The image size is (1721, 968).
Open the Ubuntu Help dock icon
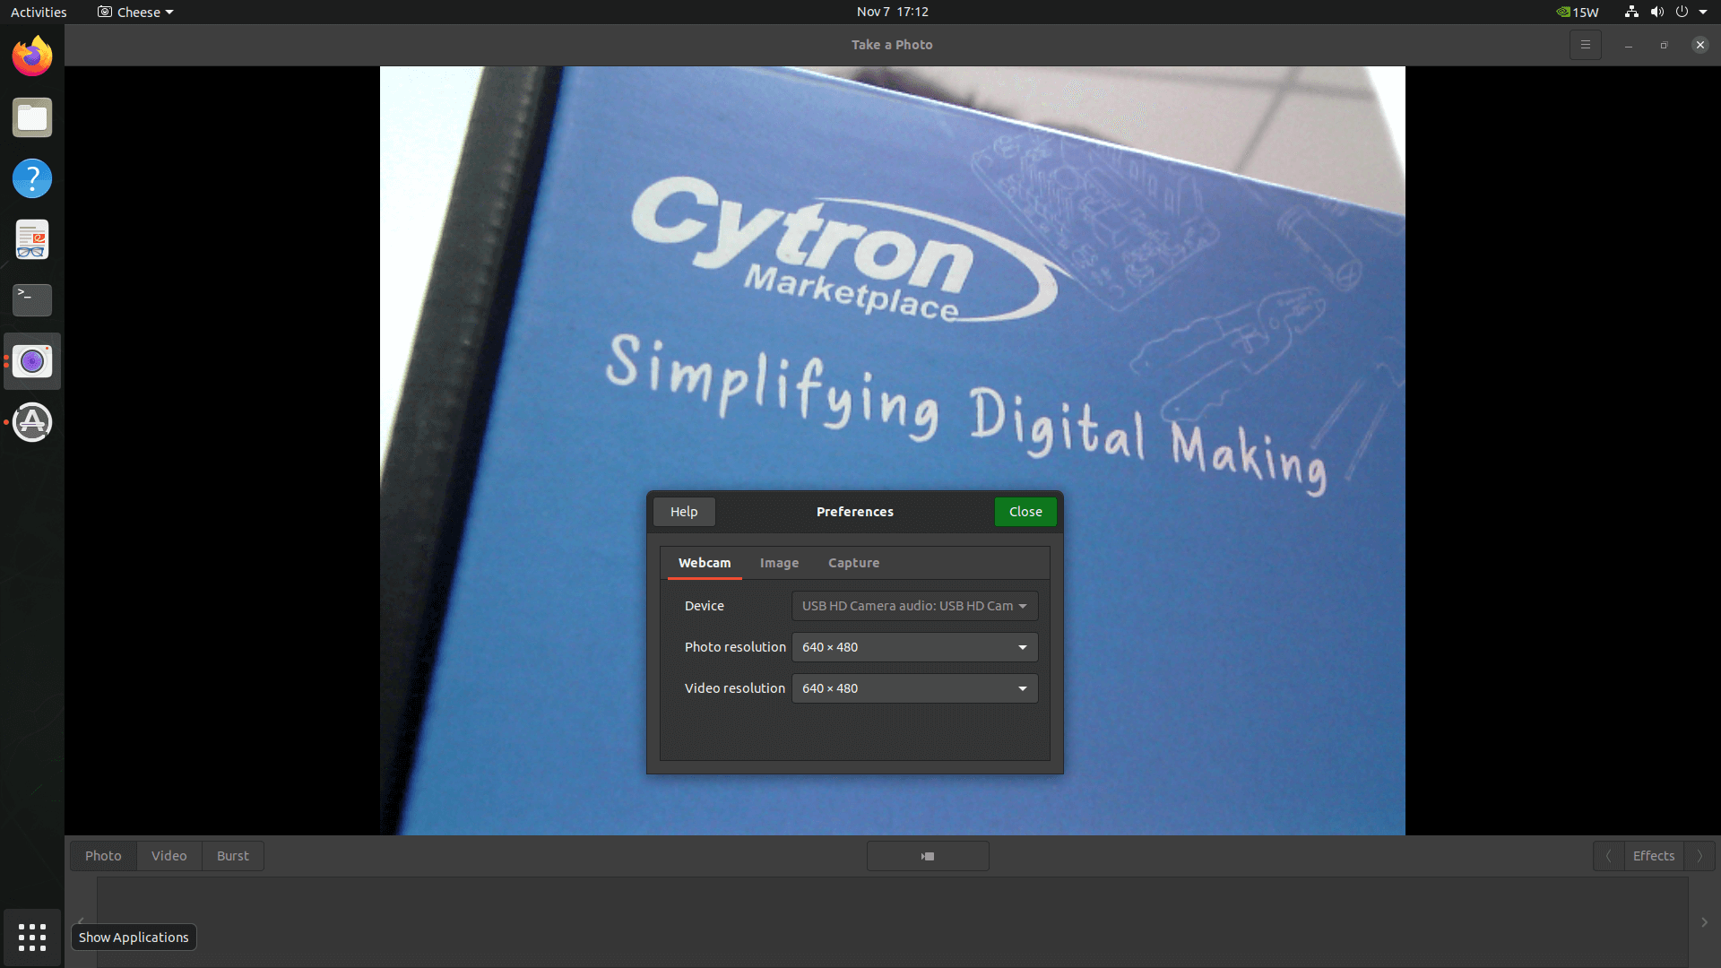(x=32, y=178)
